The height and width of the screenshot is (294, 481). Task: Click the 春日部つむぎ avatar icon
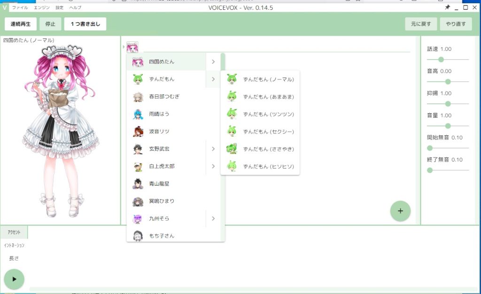(x=138, y=97)
